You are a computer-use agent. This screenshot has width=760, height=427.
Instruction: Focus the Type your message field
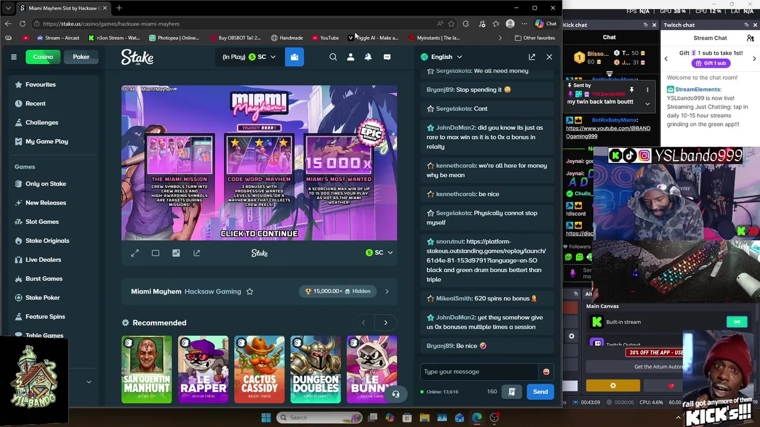coord(480,372)
